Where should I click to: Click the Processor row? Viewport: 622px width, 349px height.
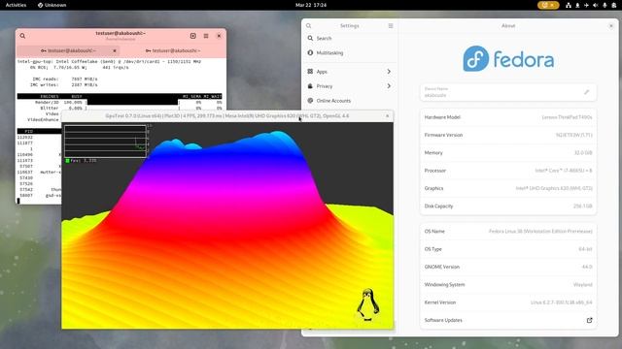click(508, 171)
